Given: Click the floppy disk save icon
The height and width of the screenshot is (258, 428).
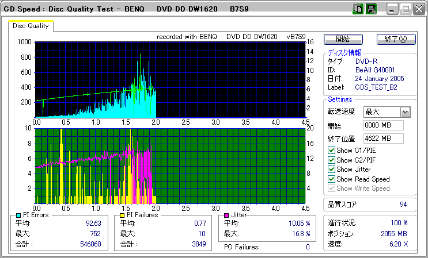Looking at the screenshot, I should click(x=371, y=9).
